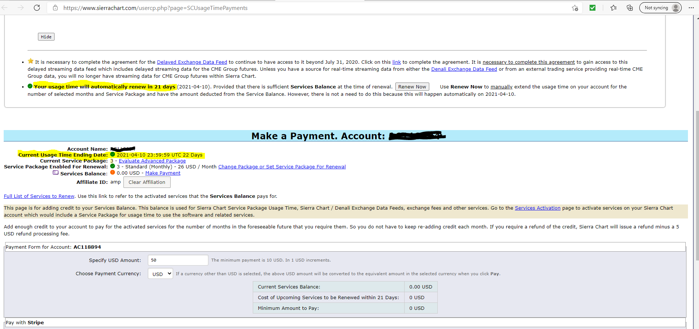Image resolution: width=699 pixels, height=329 pixels.
Task: Click the orange status dot by Services Balance
Action: point(113,172)
